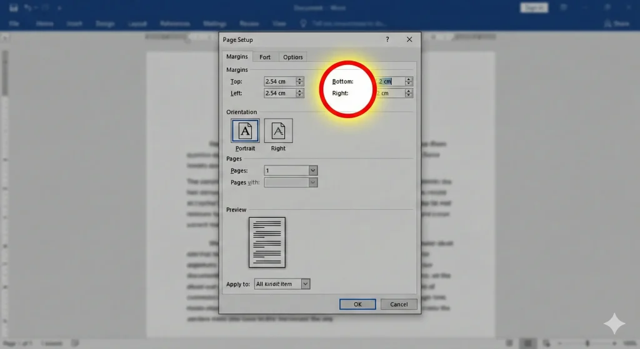
Task: Decrease the Right margin with the down arrow
Action: pyautogui.click(x=409, y=96)
